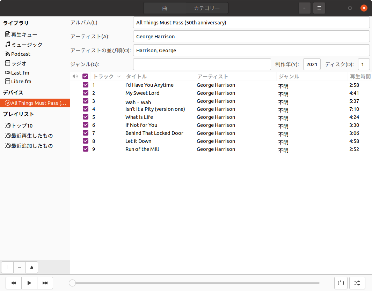Screen dimensions: 372x291
Task: Open the ラジオ source in the sidebar
Action: pyautogui.click(x=35, y=63)
